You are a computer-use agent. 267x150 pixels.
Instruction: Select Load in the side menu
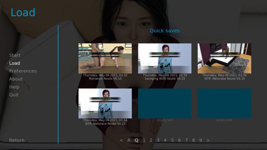point(15,63)
